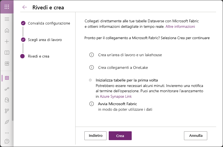Toggle the hamburger navigation menu
This screenshot has height=147, width=223.
pyautogui.click(x=7, y=19)
